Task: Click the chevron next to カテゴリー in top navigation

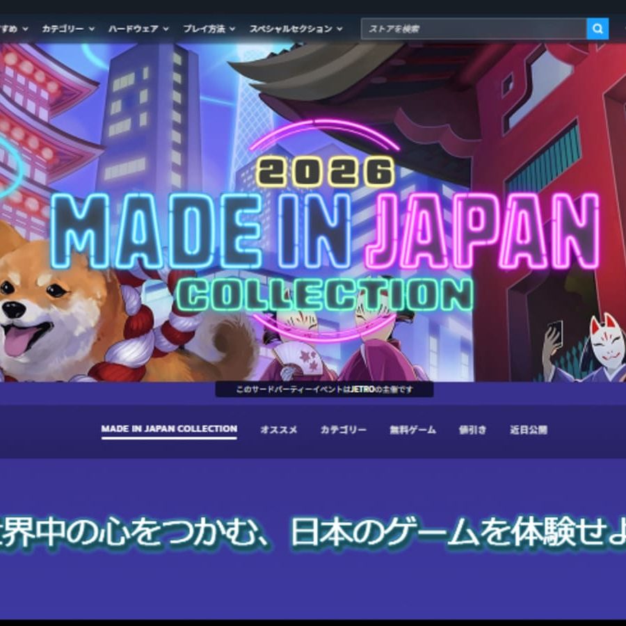Action: [x=90, y=29]
